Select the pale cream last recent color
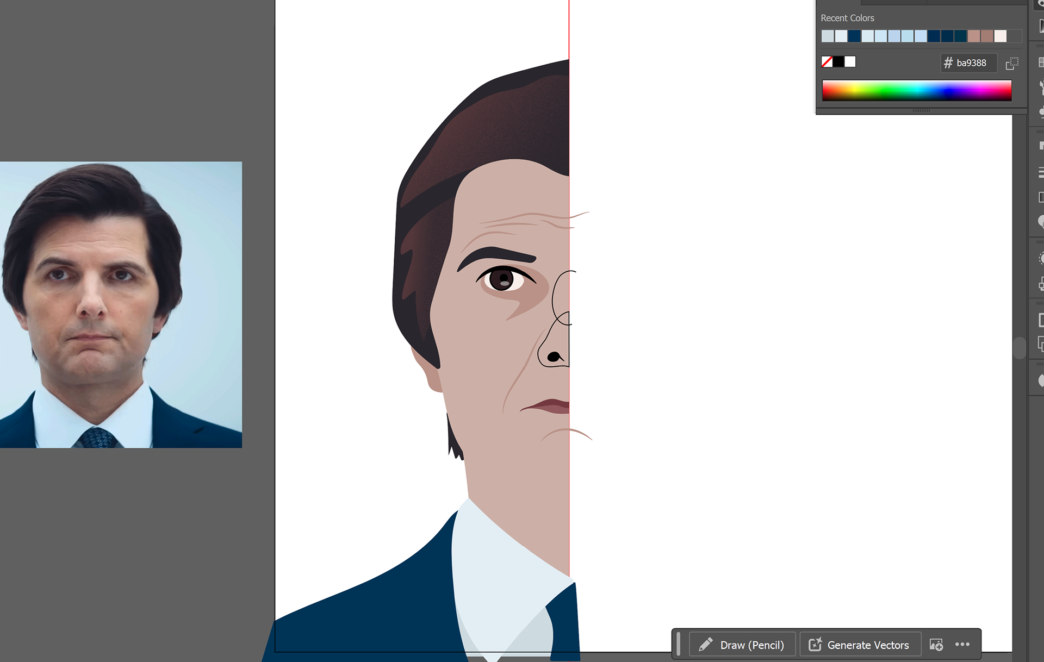 [1000, 36]
